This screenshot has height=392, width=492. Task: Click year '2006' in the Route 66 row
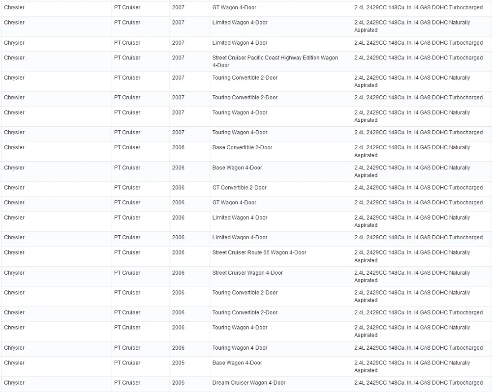[178, 252]
